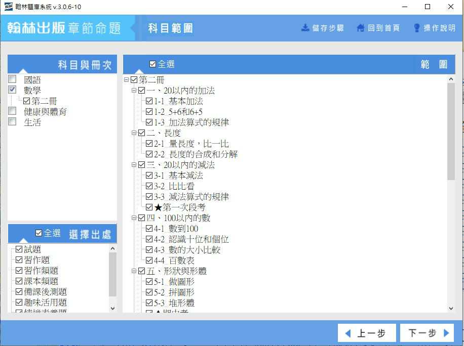Uncheck 趣味活用題 source checkbox

coord(19,302)
